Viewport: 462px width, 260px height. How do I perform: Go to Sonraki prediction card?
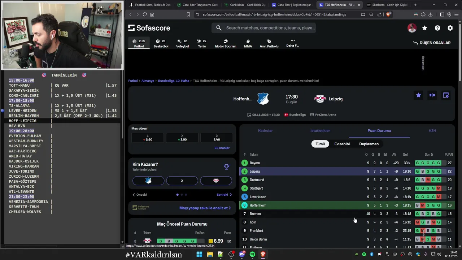click(224, 195)
